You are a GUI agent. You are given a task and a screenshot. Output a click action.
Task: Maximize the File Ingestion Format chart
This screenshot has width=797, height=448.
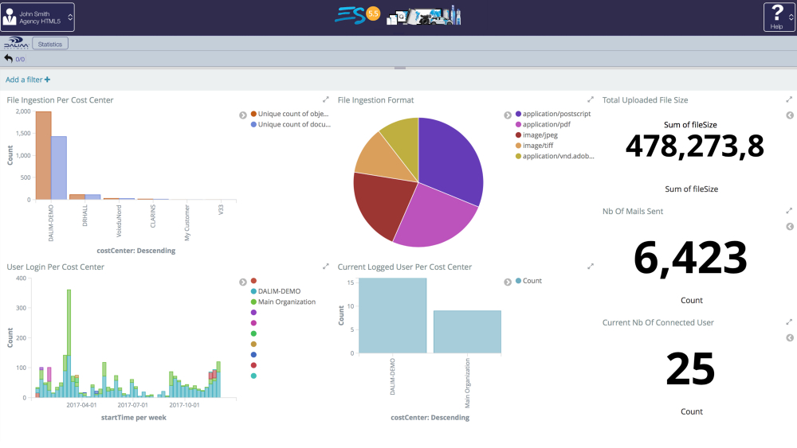click(591, 100)
